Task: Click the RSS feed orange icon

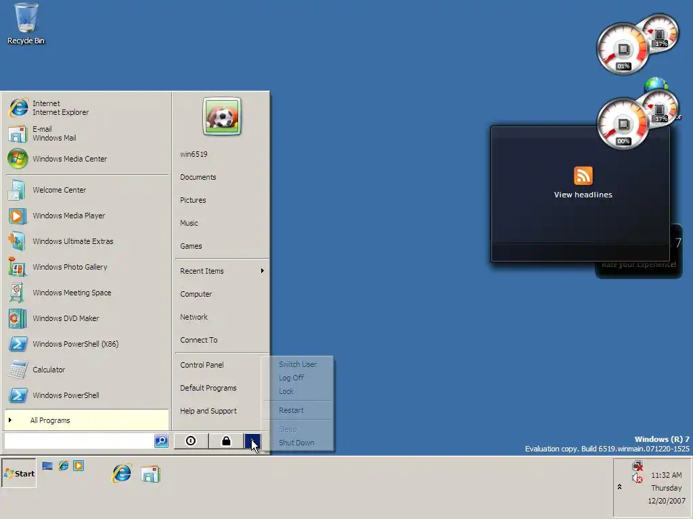Action: [583, 176]
